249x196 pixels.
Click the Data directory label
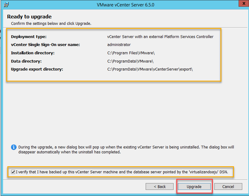(x=26, y=61)
